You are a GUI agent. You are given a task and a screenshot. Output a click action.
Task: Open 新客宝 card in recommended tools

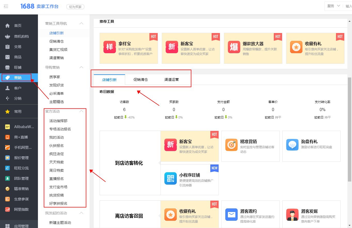click(x=191, y=48)
